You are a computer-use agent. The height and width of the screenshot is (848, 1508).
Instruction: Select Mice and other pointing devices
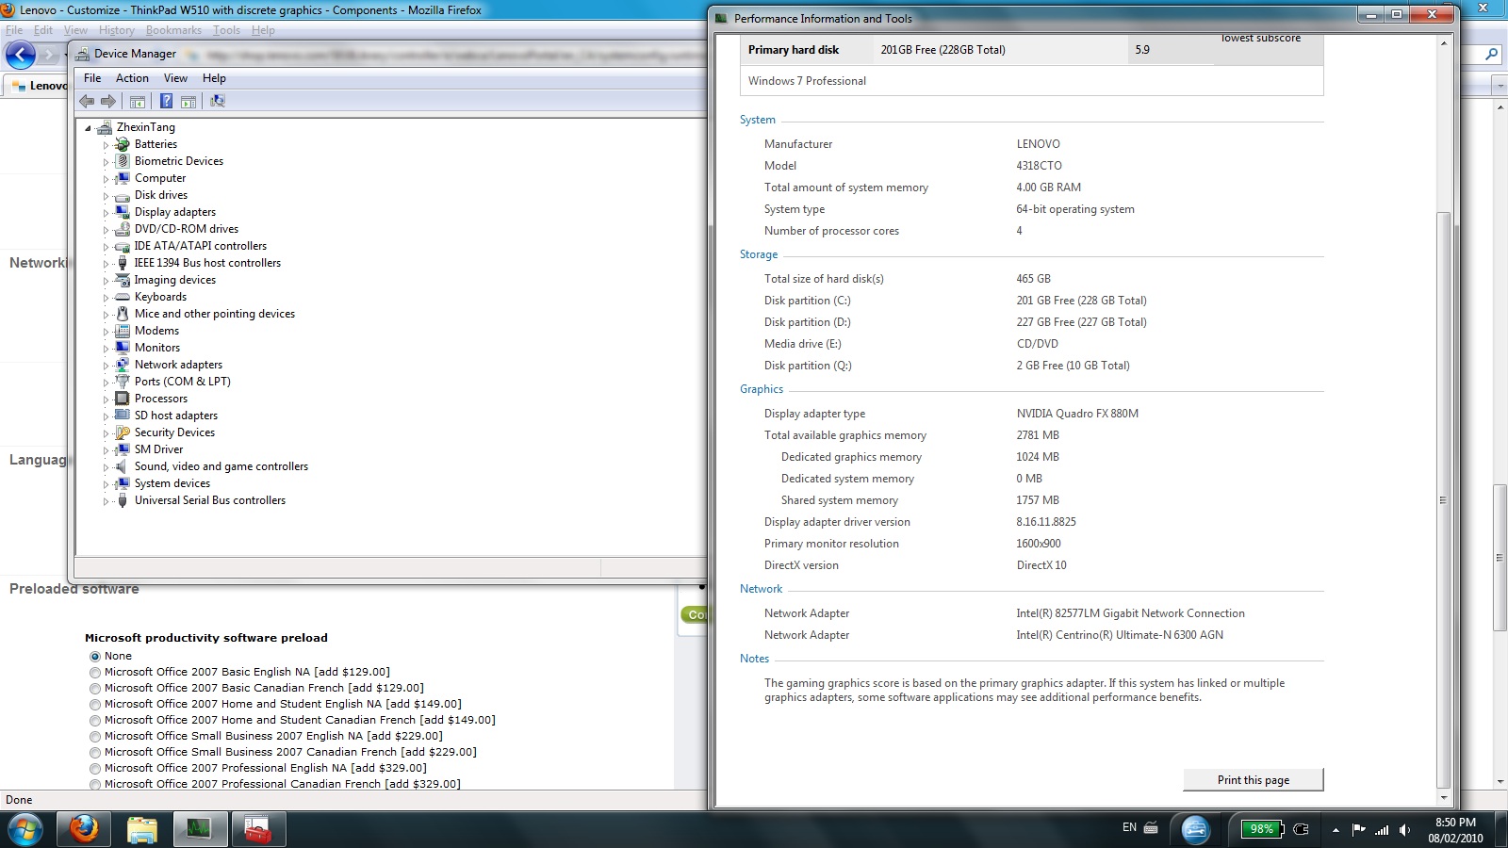pyautogui.click(x=214, y=314)
